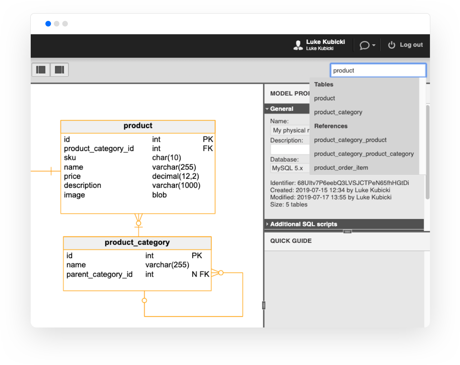Click the 'N FK' marker on parent_category_id
Screen dimensions: 460x365
click(200, 274)
